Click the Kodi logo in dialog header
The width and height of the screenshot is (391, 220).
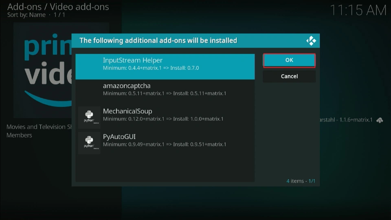[311, 41]
